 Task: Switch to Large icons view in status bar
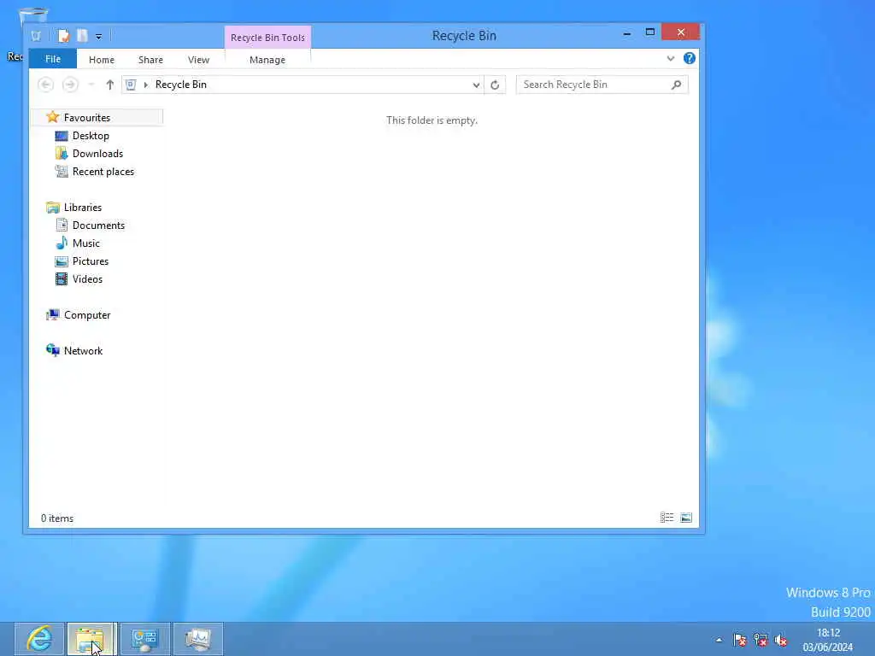686,518
